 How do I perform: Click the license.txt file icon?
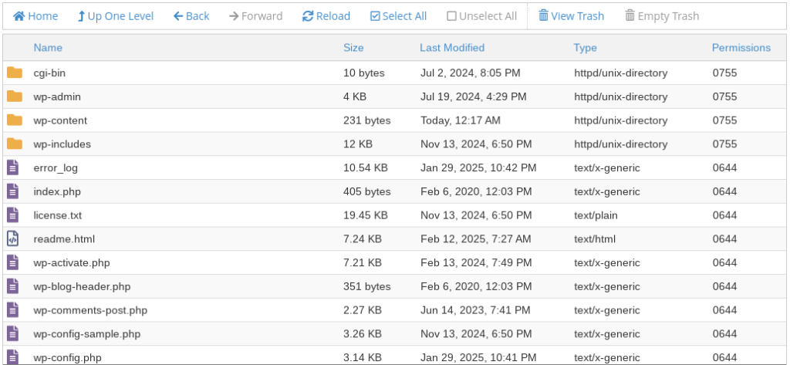(13, 215)
